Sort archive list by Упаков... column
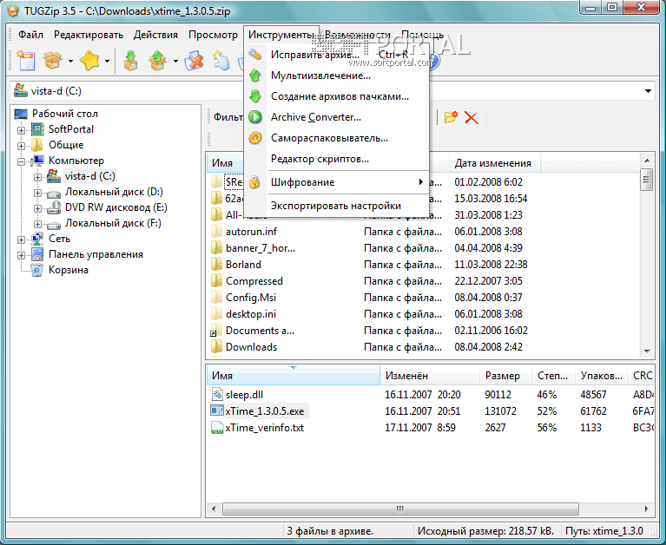The image size is (666, 545). coord(601,376)
